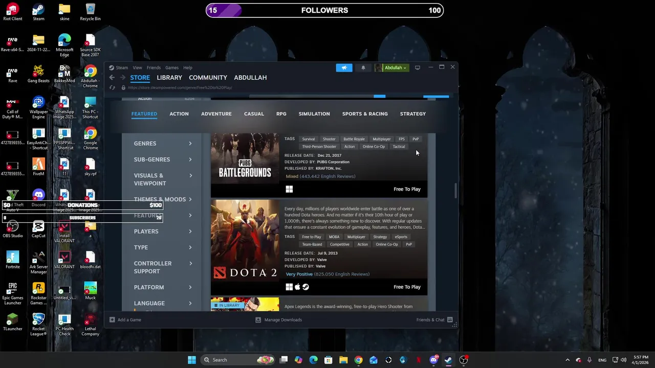Click KRAFTON, Inc. publisher link

tap(329, 168)
